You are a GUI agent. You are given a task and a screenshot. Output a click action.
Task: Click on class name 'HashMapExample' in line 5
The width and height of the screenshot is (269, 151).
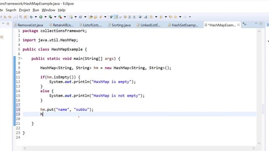(x=67, y=49)
